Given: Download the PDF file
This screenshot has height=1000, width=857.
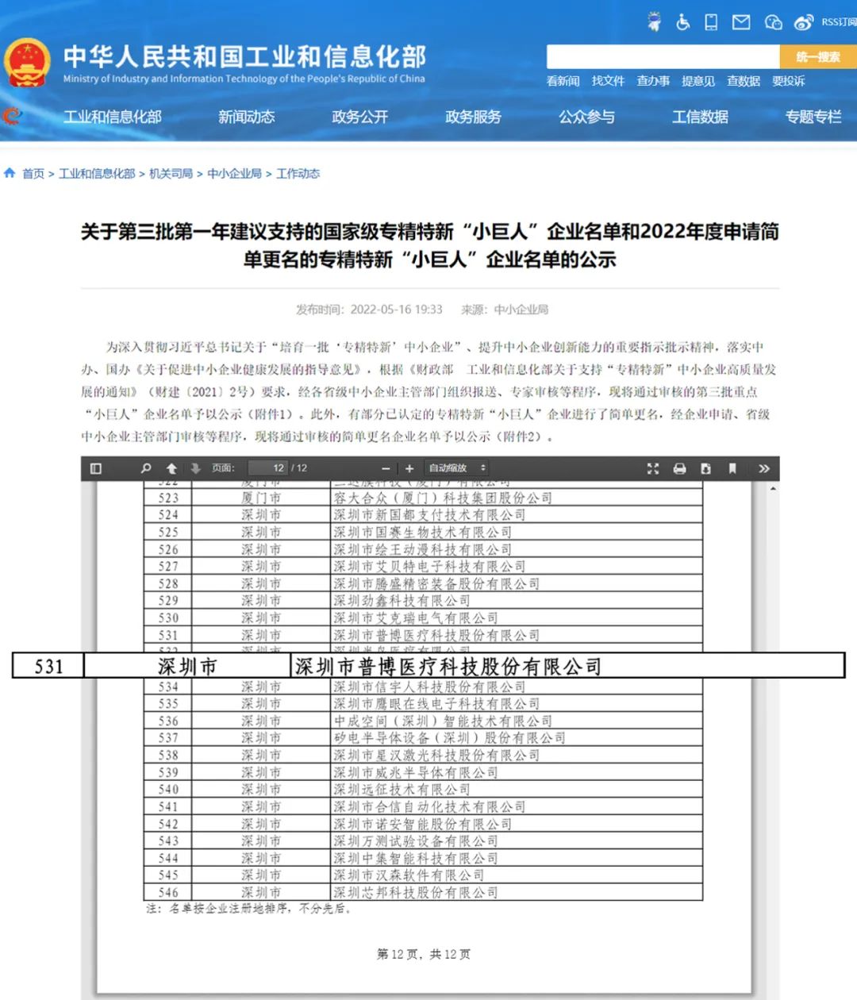Looking at the screenshot, I should [705, 468].
